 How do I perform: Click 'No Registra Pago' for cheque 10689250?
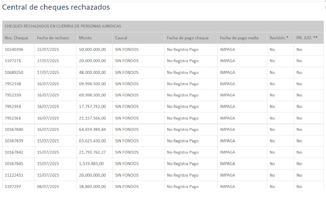click(182, 73)
